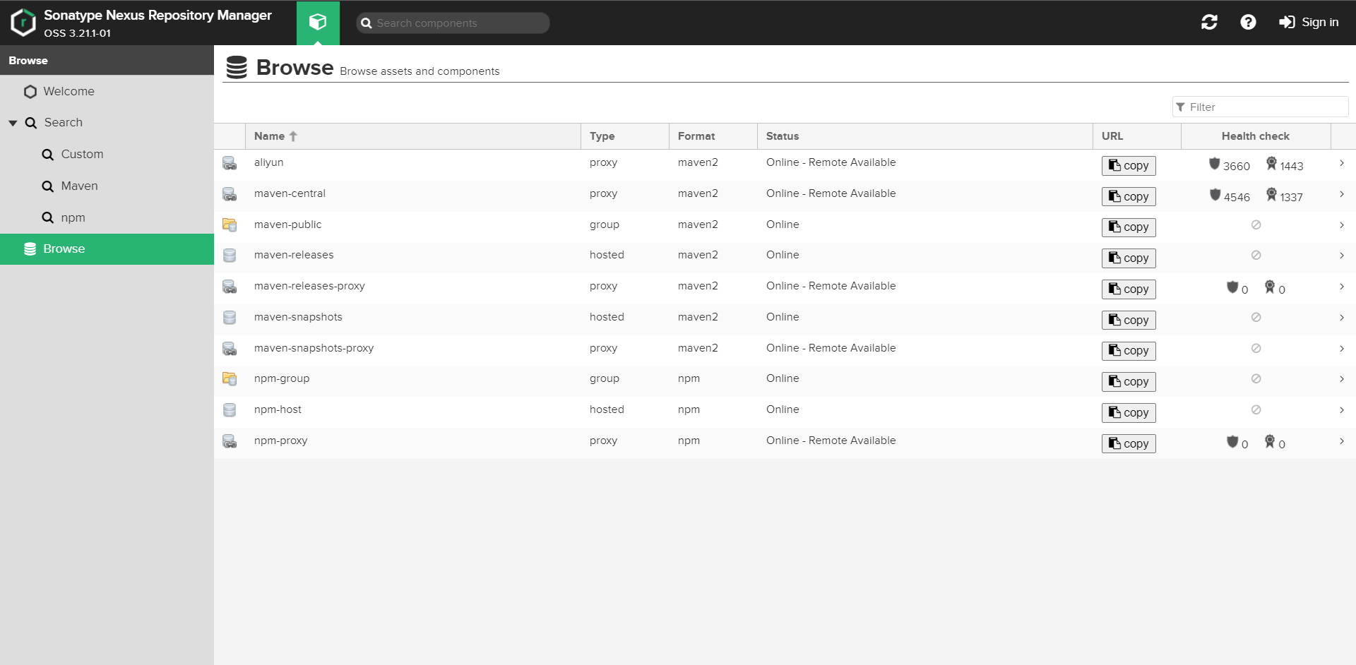The width and height of the screenshot is (1356, 665).
Task: Expand the maven-releases row chevron
Action: click(x=1342, y=256)
